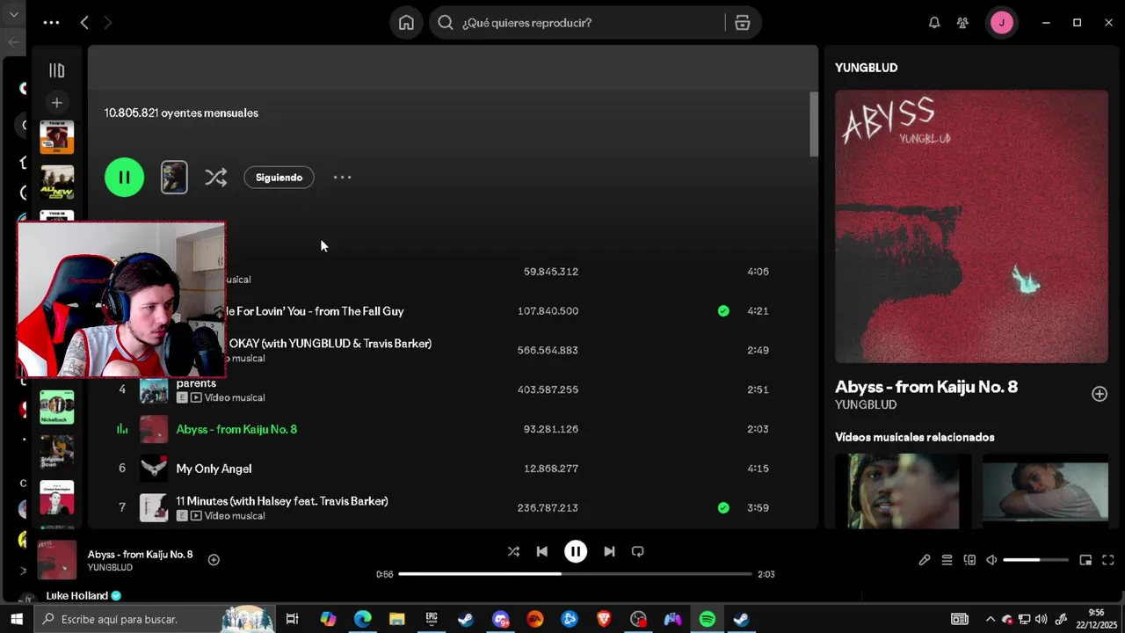Toggle saved checkmark on '11 Minutes' row

click(722, 507)
